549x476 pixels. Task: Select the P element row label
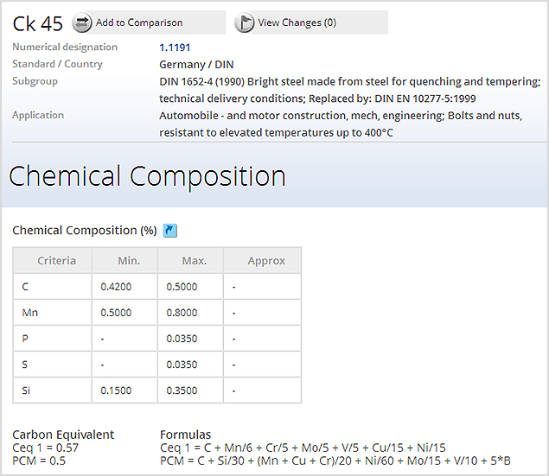(x=25, y=339)
